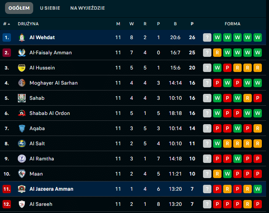Click Al-Faisaly Amman's orange R form badge
This screenshot has width=269, height=213.
click(x=217, y=53)
